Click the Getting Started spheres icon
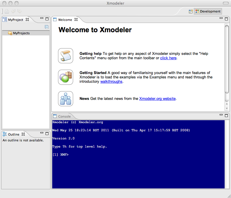 tap(66, 77)
